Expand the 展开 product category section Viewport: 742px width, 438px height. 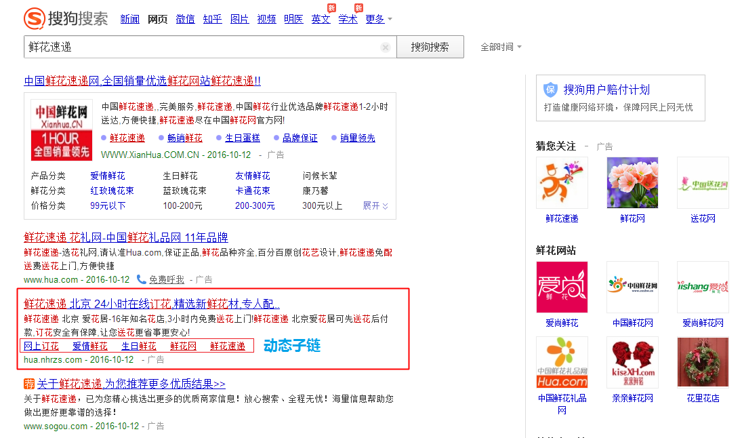[x=375, y=205]
